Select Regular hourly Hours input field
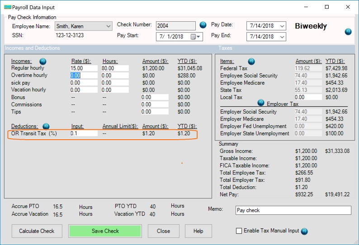 [x=115, y=68]
